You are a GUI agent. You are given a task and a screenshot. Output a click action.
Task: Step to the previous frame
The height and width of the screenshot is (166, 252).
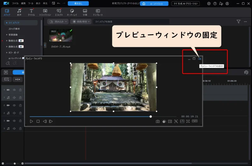(x=45, y=121)
